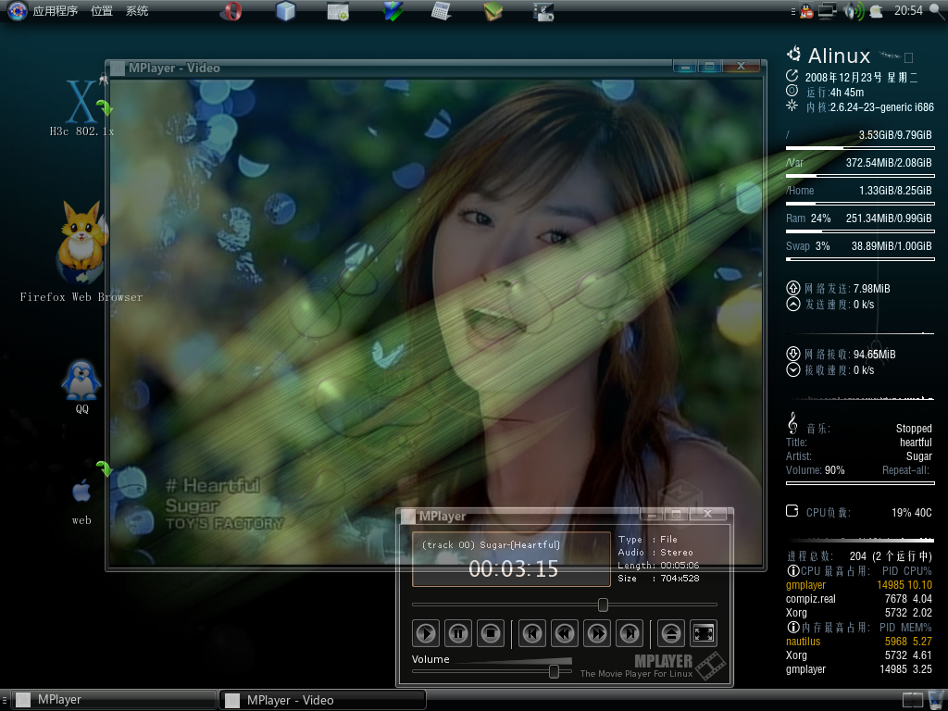Open the network monitor tray icon
Image resolution: width=948 pixels, height=711 pixels.
click(827, 11)
